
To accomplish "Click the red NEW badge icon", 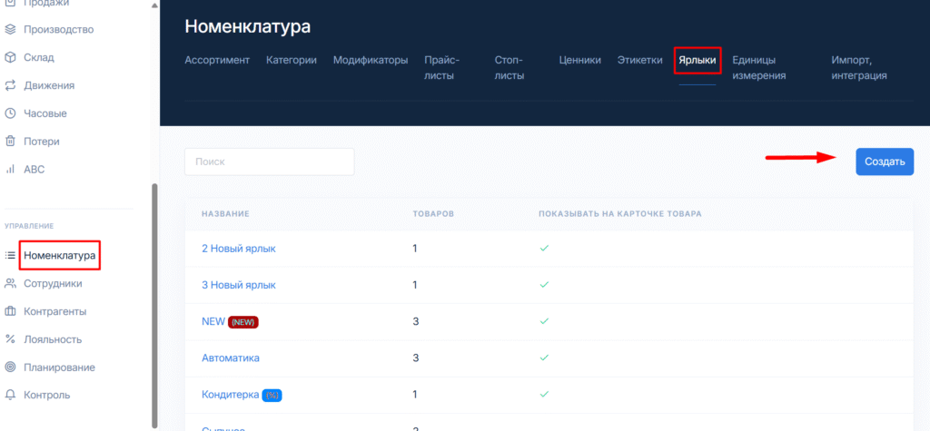I will pos(243,322).
